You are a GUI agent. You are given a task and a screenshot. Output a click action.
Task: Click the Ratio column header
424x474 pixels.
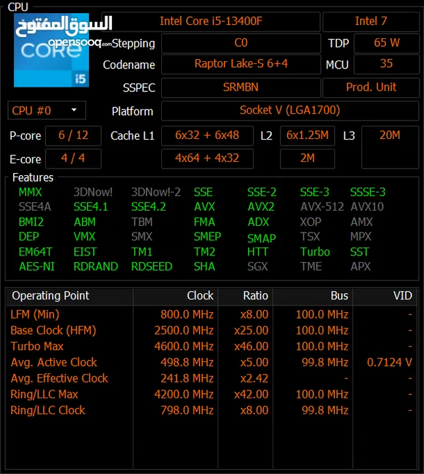click(246, 296)
